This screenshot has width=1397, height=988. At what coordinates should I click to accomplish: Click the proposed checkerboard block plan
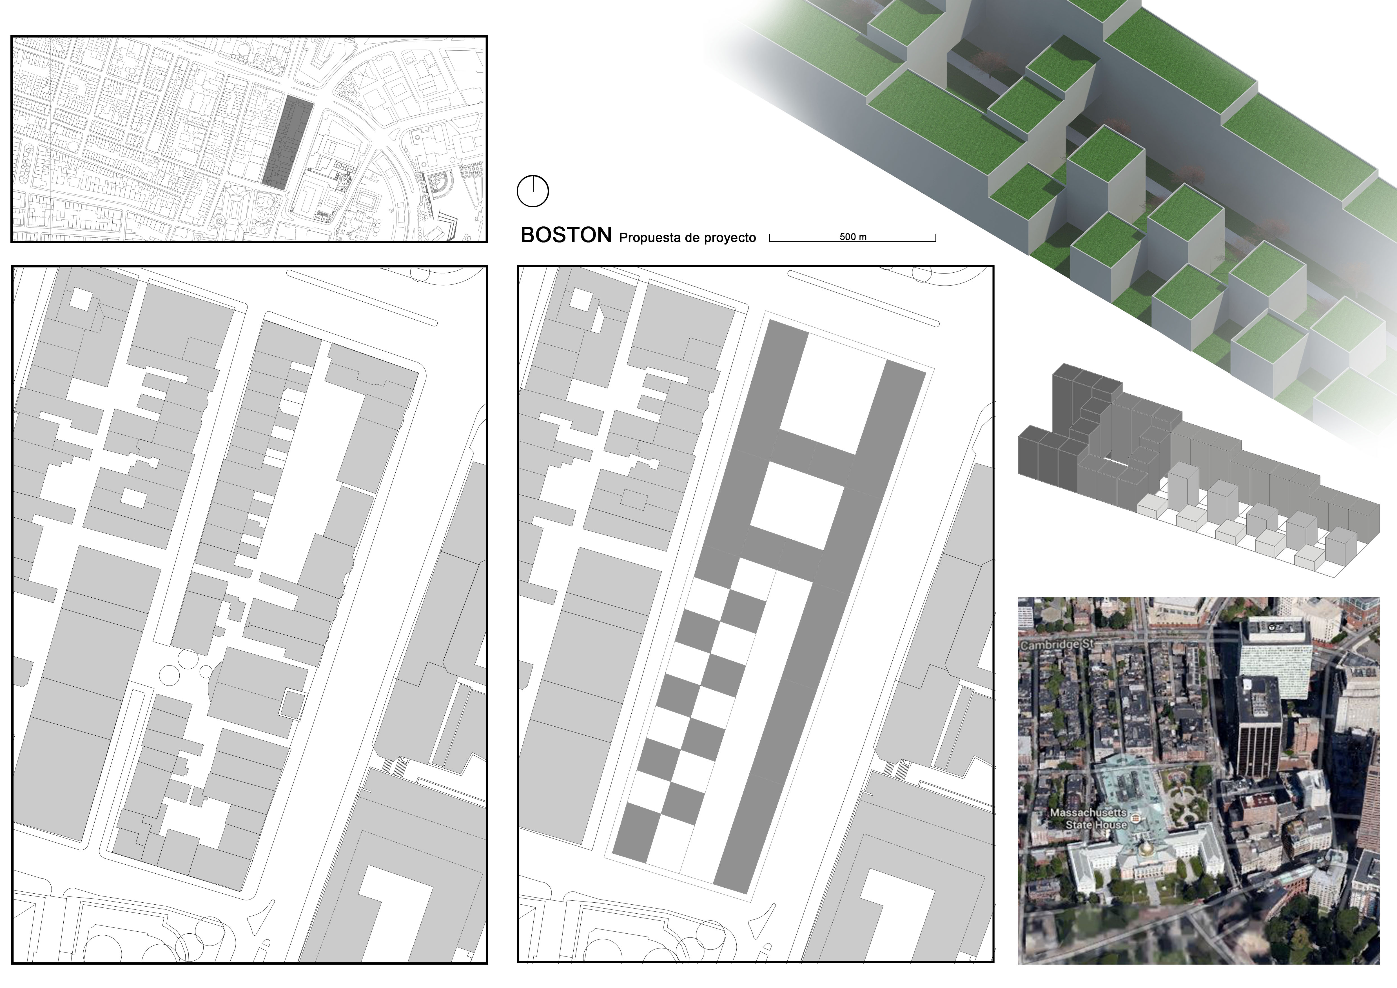tap(756, 615)
